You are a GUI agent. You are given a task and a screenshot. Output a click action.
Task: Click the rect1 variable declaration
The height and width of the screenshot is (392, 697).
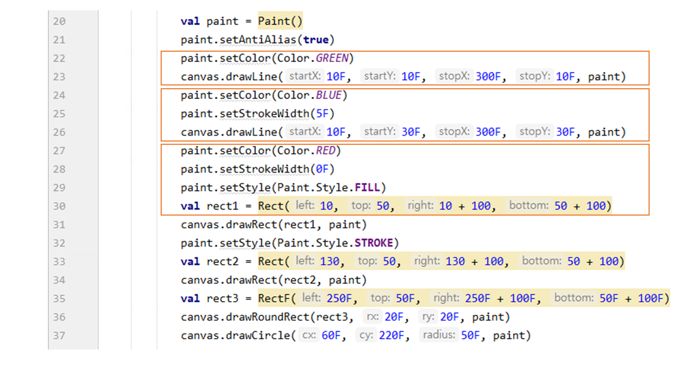[223, 206]
